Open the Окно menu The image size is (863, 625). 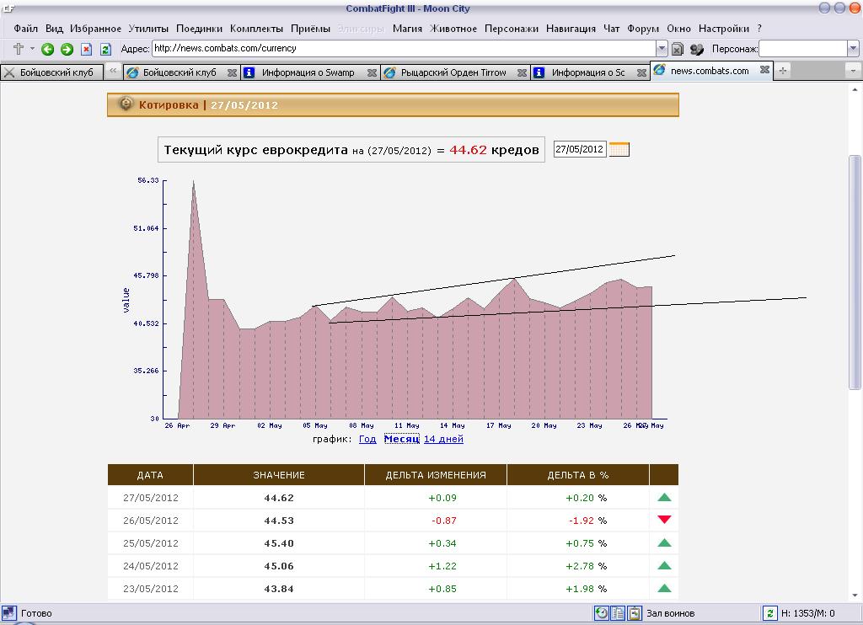tap(678, 29)
